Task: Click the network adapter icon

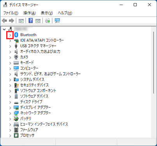Action: [x=16, y=113]
